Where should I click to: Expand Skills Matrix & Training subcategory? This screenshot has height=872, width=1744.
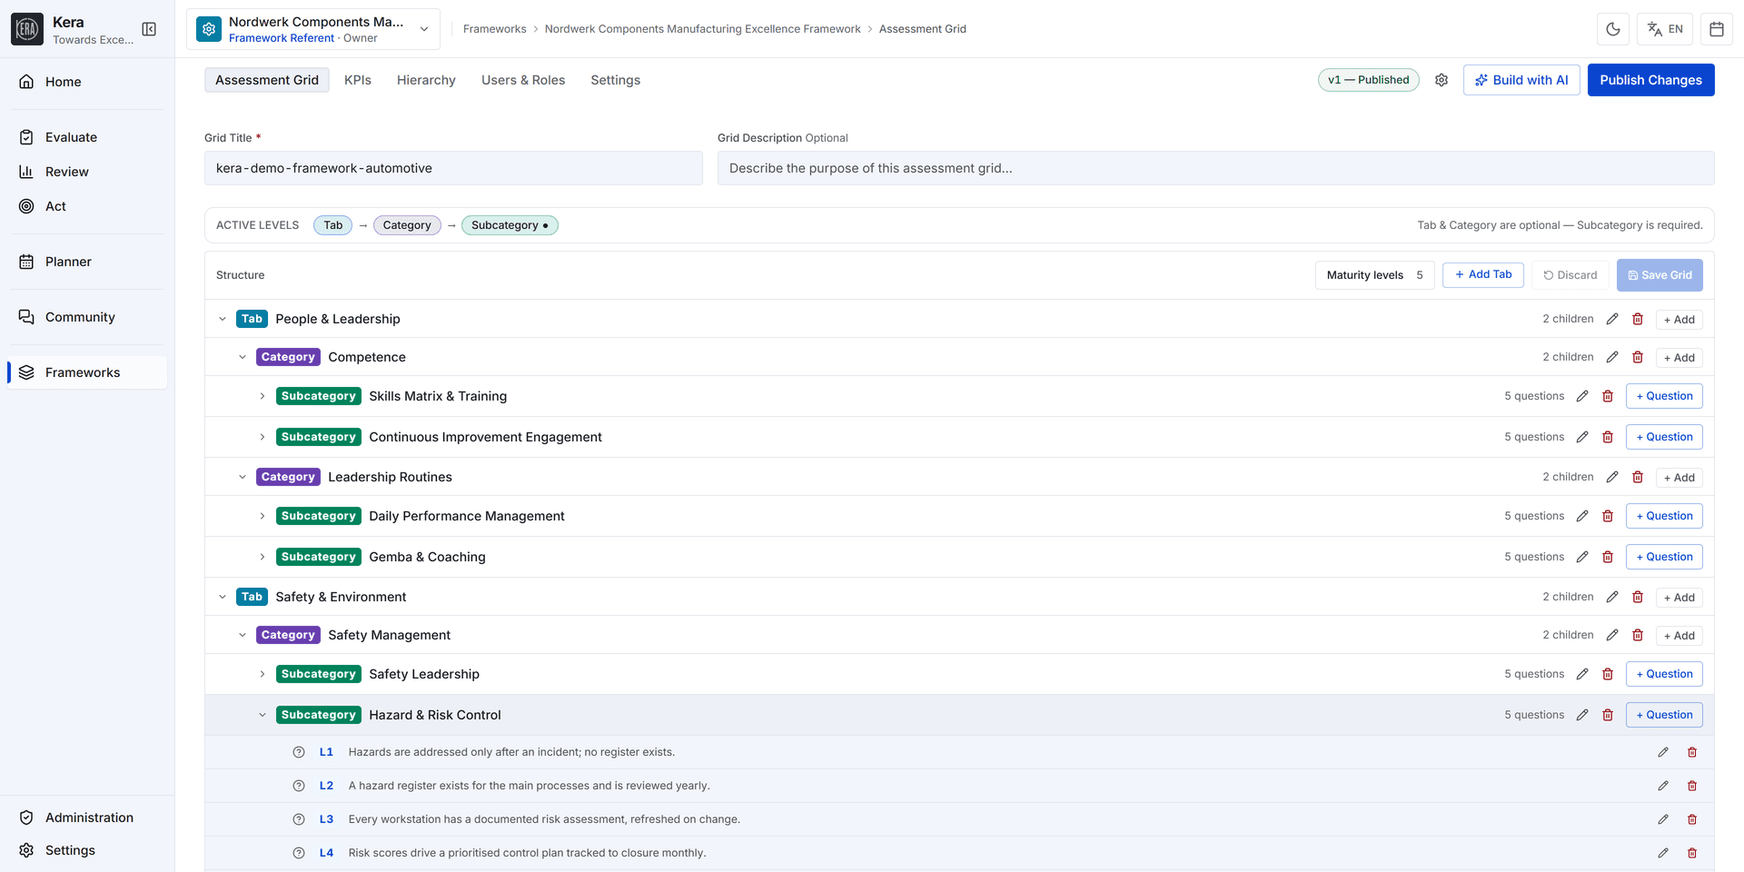pos(263,396)
